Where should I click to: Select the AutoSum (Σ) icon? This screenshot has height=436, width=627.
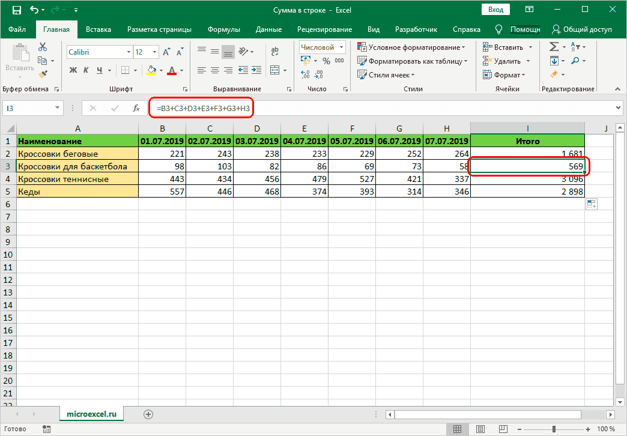click(x=553, y=46)
